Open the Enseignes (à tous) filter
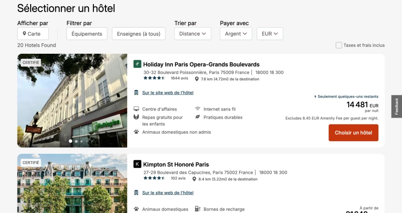This screenshot has width=402, height=213. [139, 34]
